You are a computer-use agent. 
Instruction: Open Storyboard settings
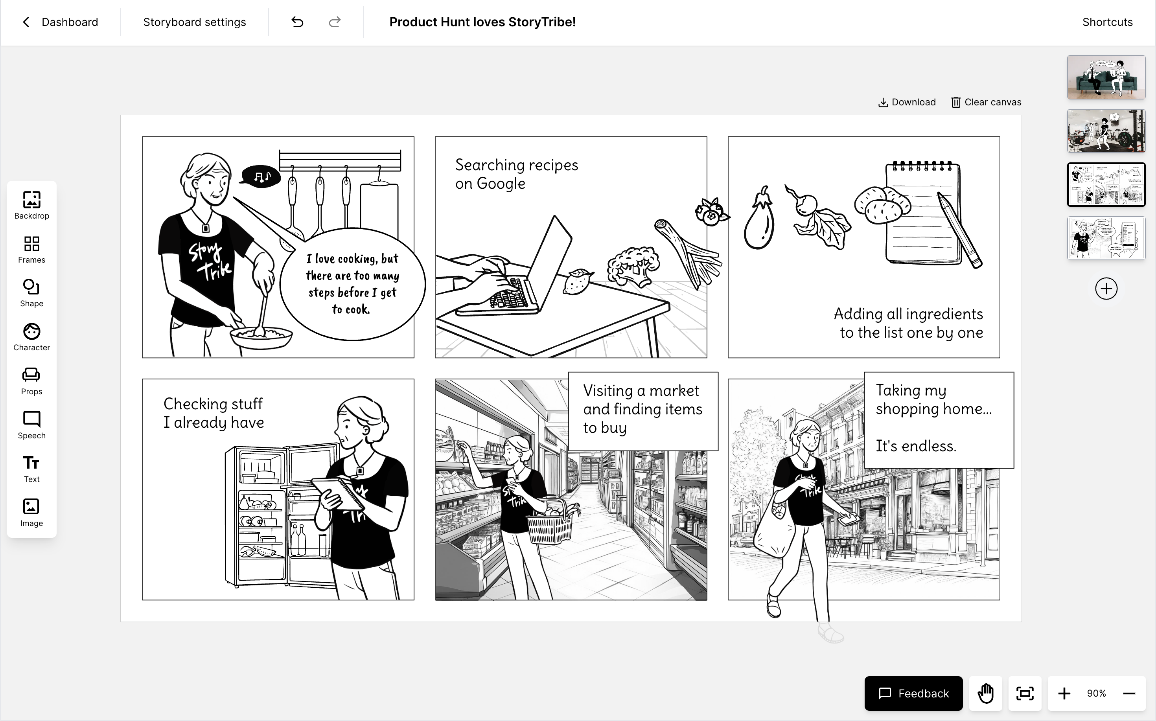[195, 22]
